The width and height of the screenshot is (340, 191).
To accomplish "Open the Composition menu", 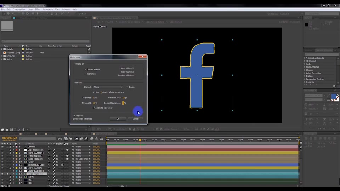I will click(x=19, y=10).
